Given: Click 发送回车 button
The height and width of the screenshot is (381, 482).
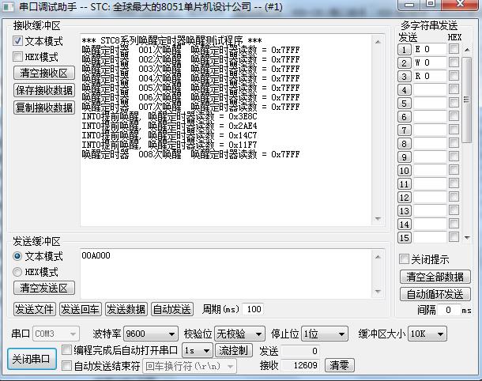Looking at the screenshot, I should (80, 309).
